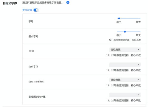This screenshot has width=149, height=108.
Task: Click the 最大 end of the 字号 slider
Action: point(138,22)
